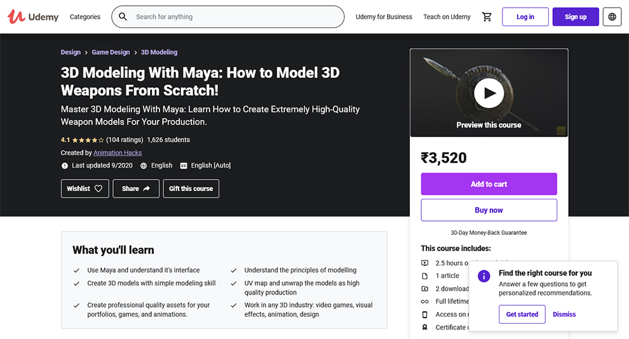This screenshot has width=629, height=339.
Task: Click the share arrow icon
Action: coord(146,189)
